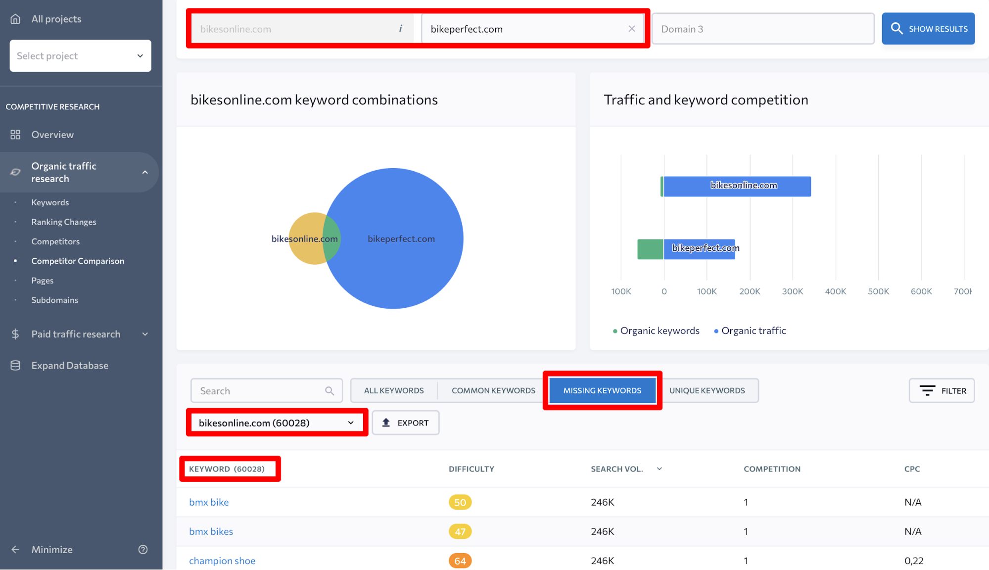Click the dollar icon for Paid traffic research

[x=15, y=334]
